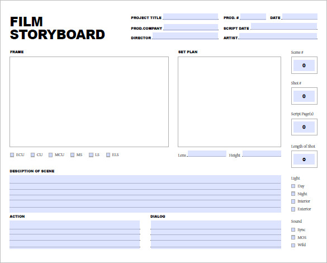Click the Project Title field

(x=191, y=16)
